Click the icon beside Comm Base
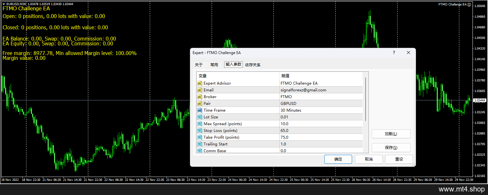 coord(200,151)
